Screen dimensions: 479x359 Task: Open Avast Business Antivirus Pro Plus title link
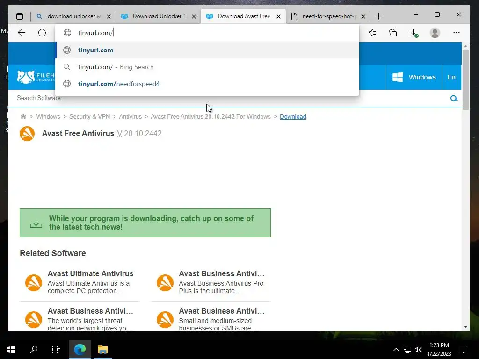coord(221,273)
